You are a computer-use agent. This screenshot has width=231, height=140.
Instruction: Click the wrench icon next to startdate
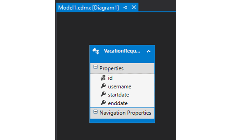click(x=103, y=94)
